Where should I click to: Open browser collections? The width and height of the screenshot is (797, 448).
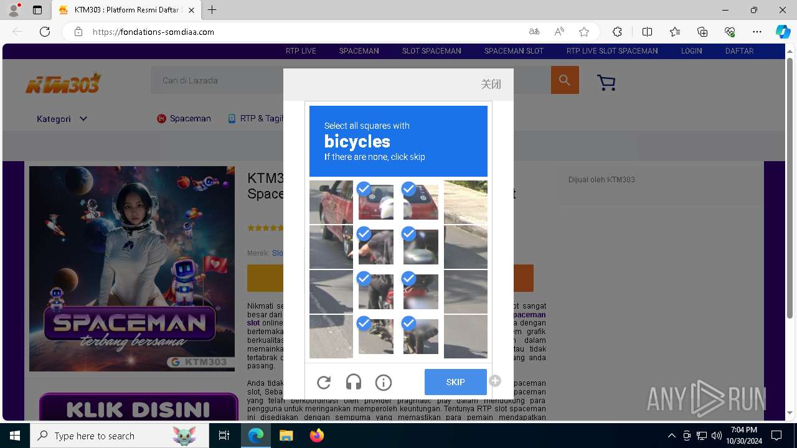pos(702,32)
